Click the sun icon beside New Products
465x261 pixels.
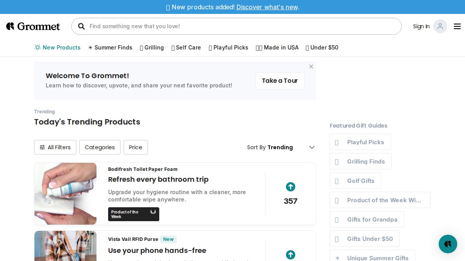point(38,48)
